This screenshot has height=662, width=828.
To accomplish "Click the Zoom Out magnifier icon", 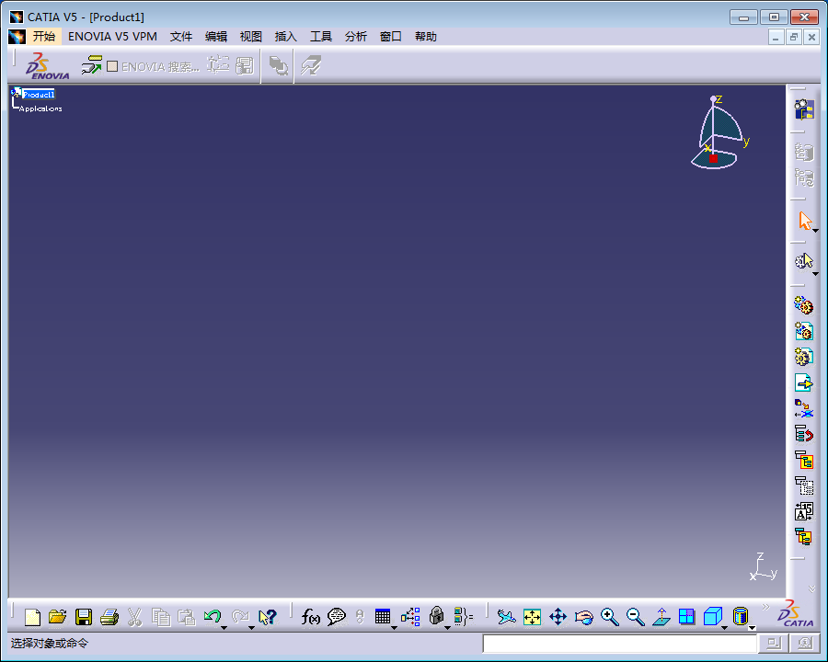I will (x=636, y=617).
